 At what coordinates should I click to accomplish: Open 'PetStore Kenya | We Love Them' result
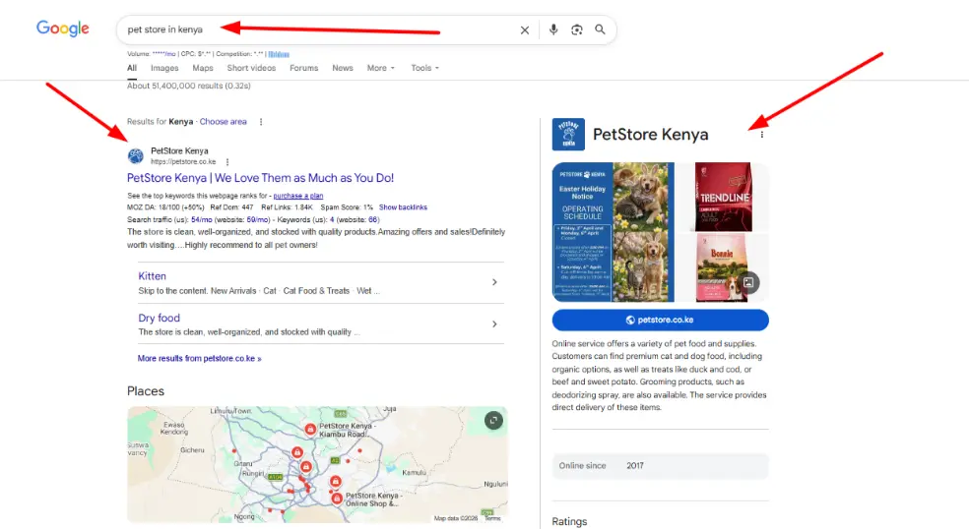(x=260, y=178)
